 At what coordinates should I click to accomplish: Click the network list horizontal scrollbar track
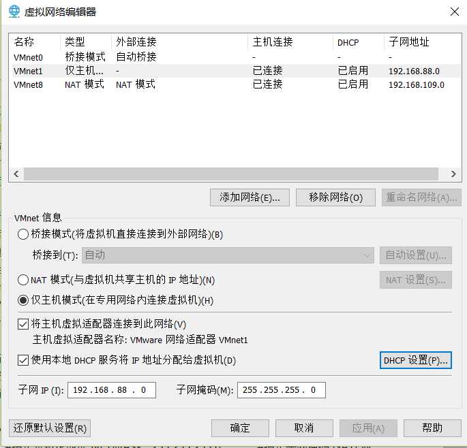(x=231, y=174)
